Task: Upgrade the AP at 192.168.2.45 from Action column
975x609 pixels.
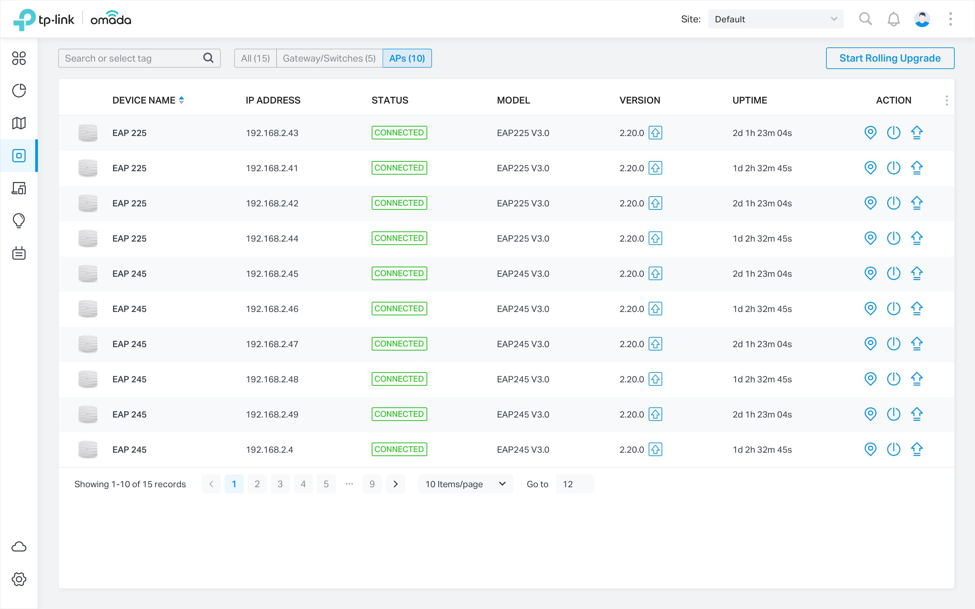Action: 916,273
